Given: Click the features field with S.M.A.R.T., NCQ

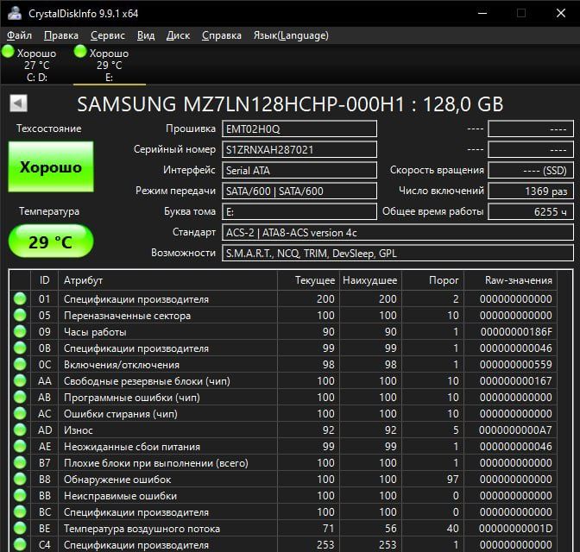Looking at the screenshot, I should point(398,254).
